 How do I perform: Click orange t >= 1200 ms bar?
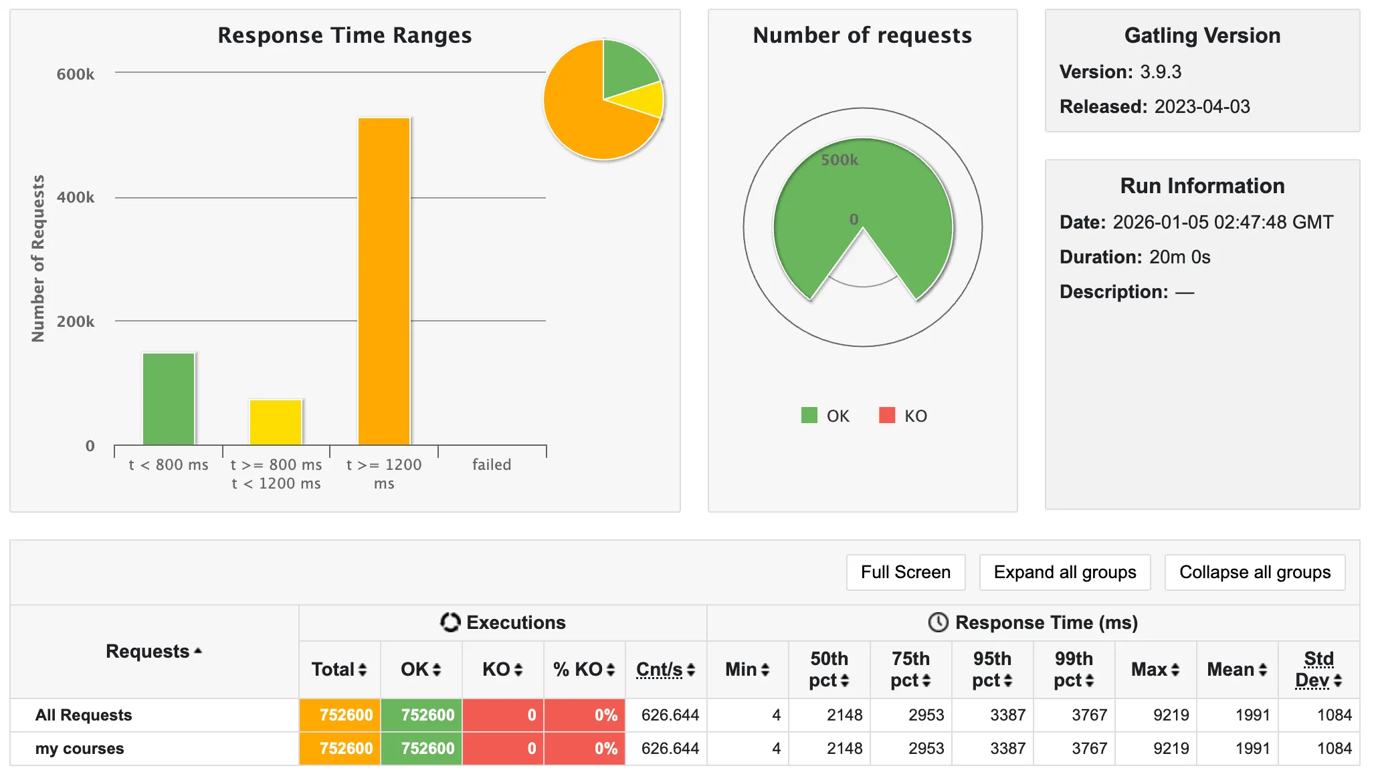tap(384, 281)
